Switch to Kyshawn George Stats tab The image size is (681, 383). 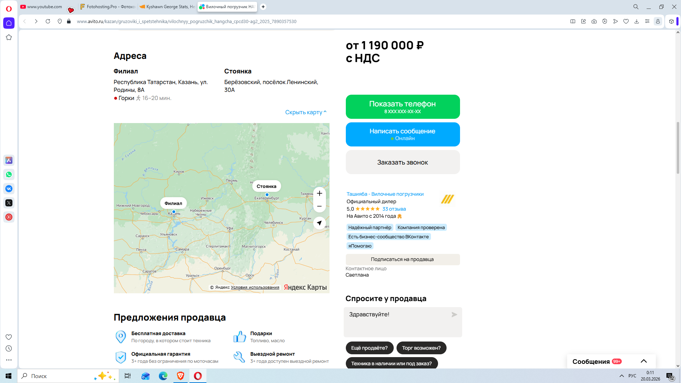tap(167, 7)
